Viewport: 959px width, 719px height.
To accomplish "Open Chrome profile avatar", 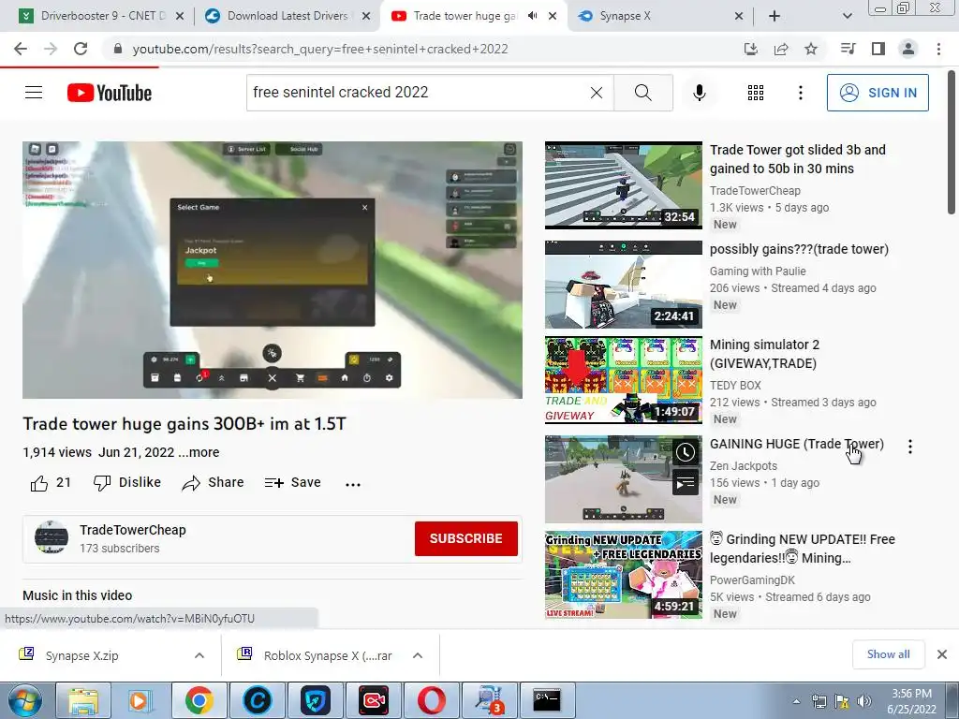I will pos(908,49).
